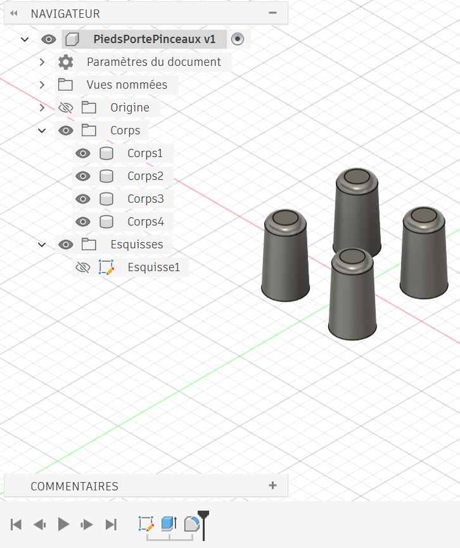This screenshot has height=548, width=460.
Task: Click the sketch feature icon in timeline
Action: (x=146, y=524)
